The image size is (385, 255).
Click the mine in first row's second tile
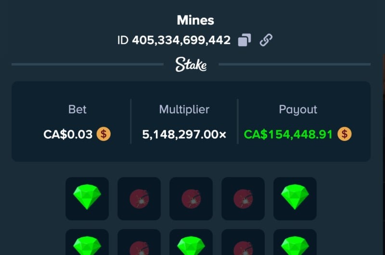pyautogui.click(x=139, y=199)
